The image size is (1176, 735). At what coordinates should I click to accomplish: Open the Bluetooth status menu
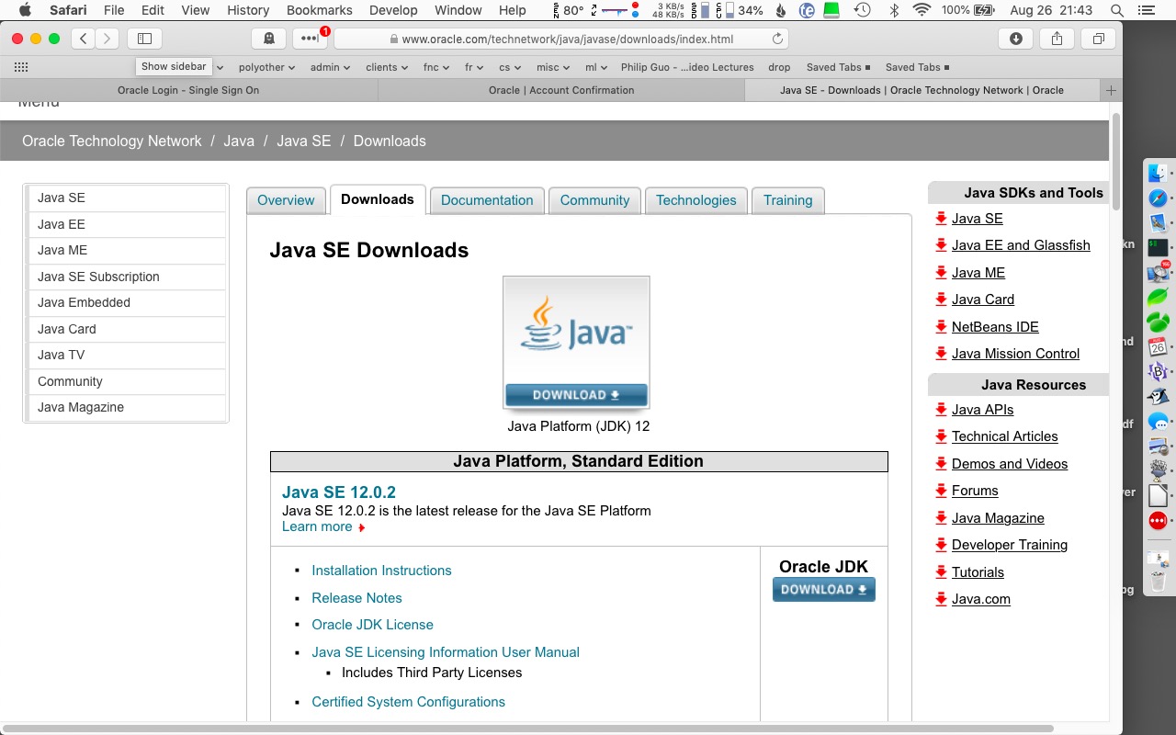point(894,10)
